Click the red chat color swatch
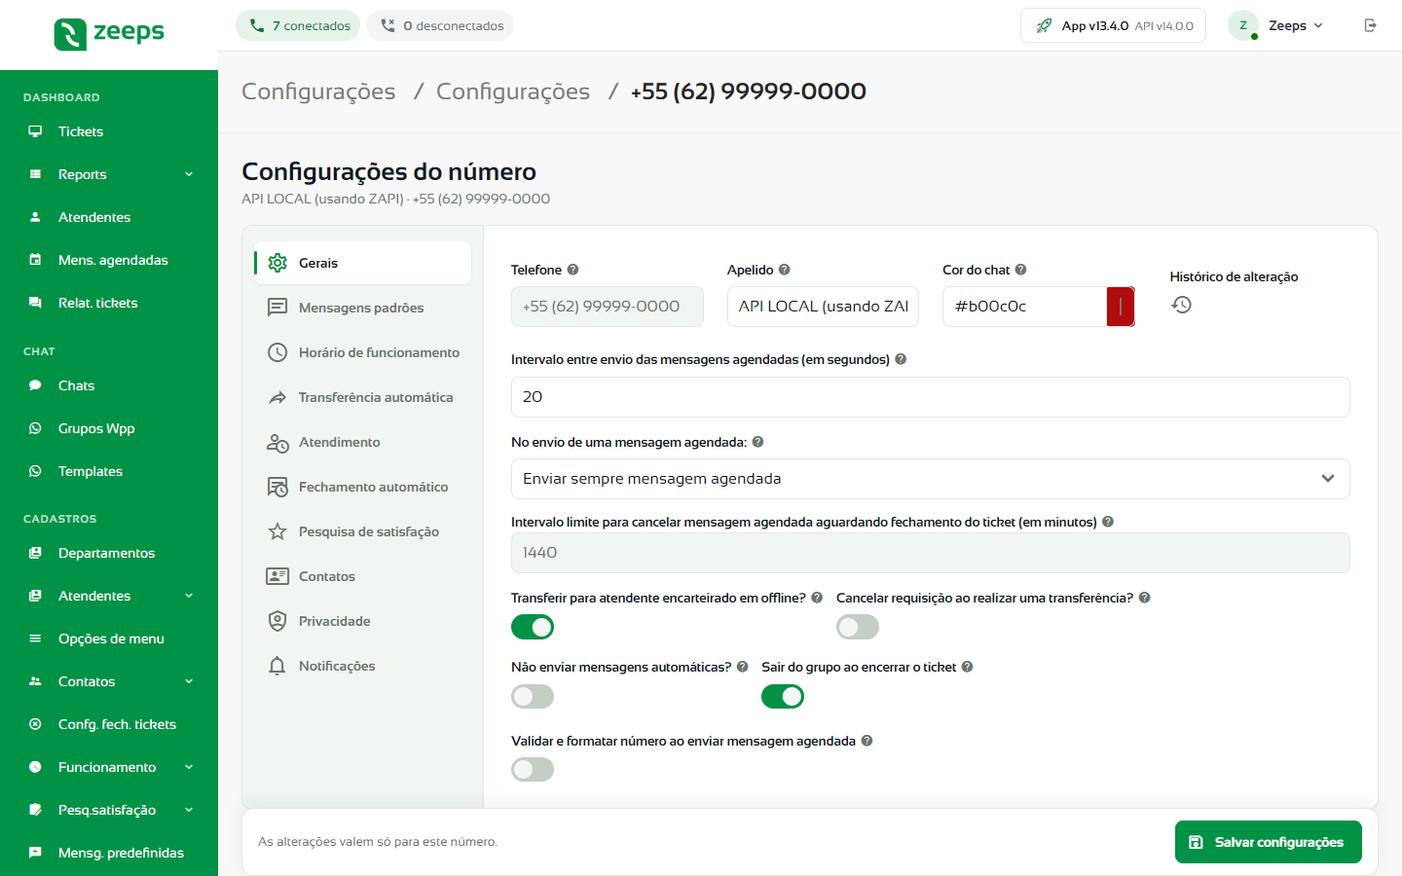 (x=1121, y=307)
